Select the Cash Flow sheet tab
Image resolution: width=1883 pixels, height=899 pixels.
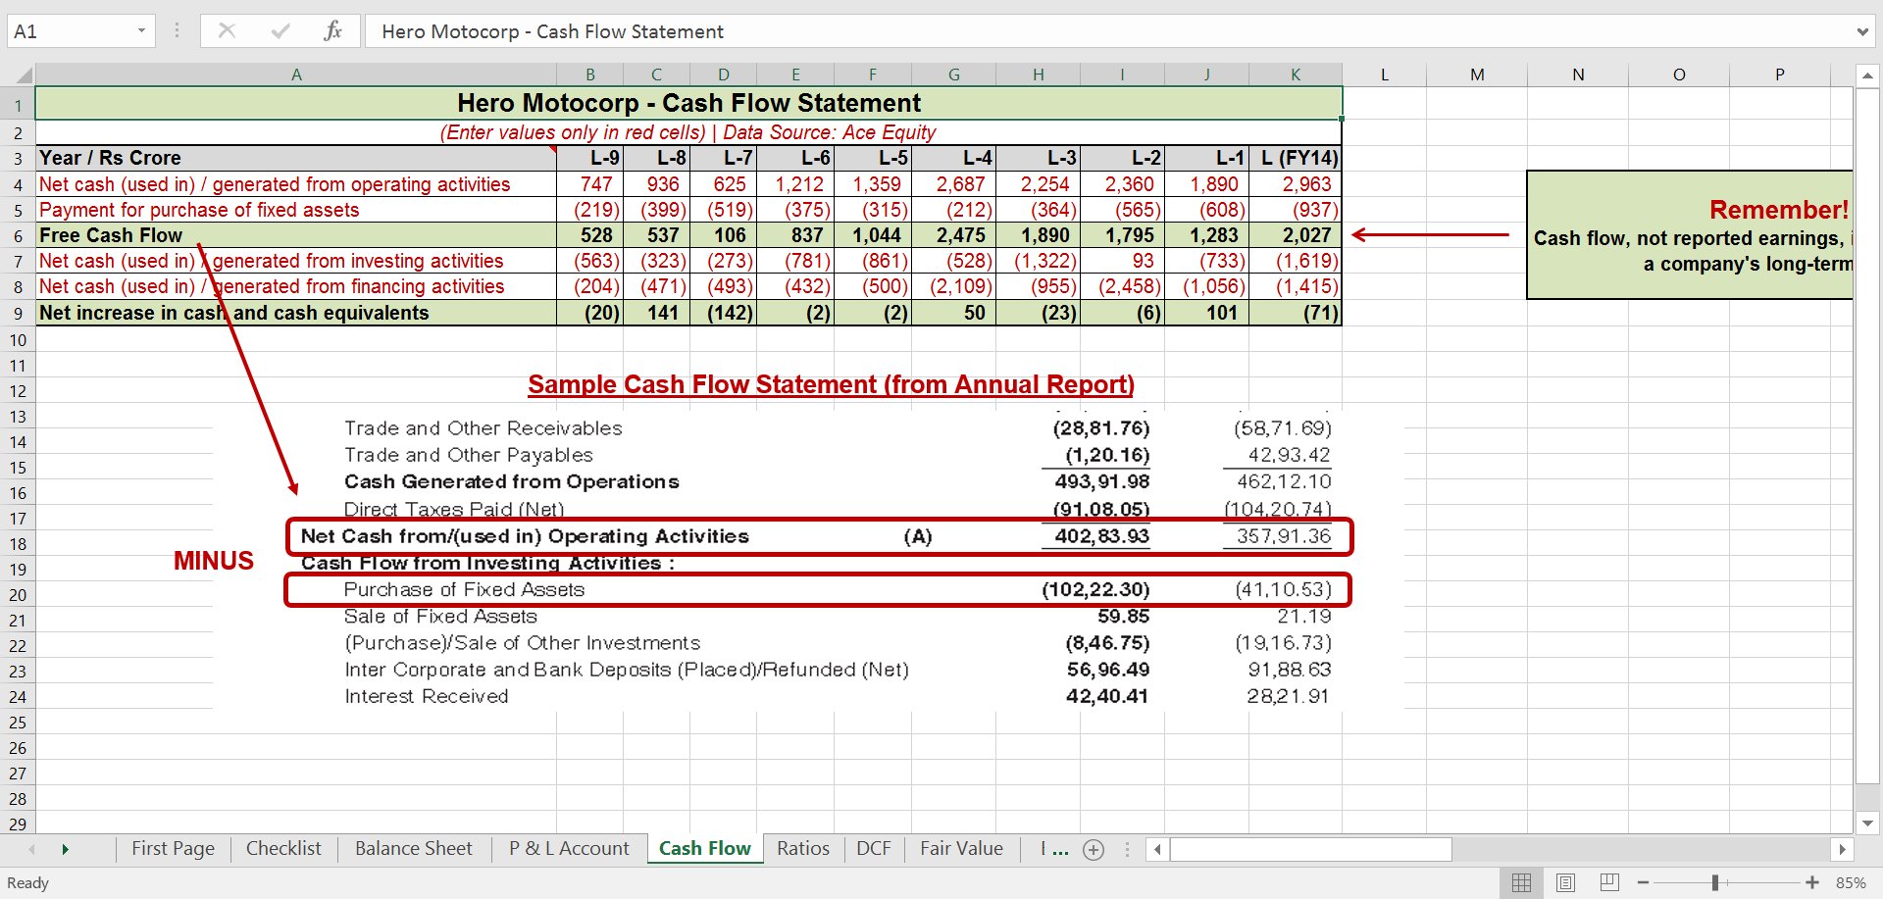point(704,849)
